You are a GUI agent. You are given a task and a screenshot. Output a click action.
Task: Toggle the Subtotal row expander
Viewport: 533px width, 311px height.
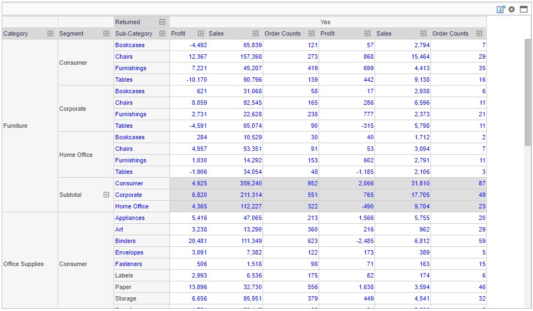tap(106, 195)
